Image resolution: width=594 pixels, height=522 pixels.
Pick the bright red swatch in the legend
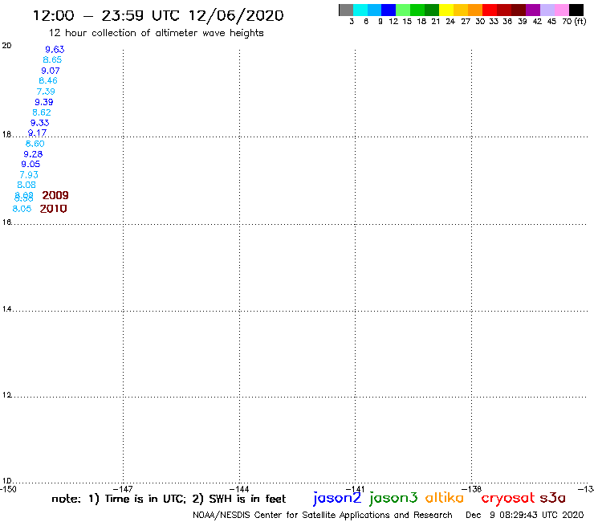(x=490, y=10)
